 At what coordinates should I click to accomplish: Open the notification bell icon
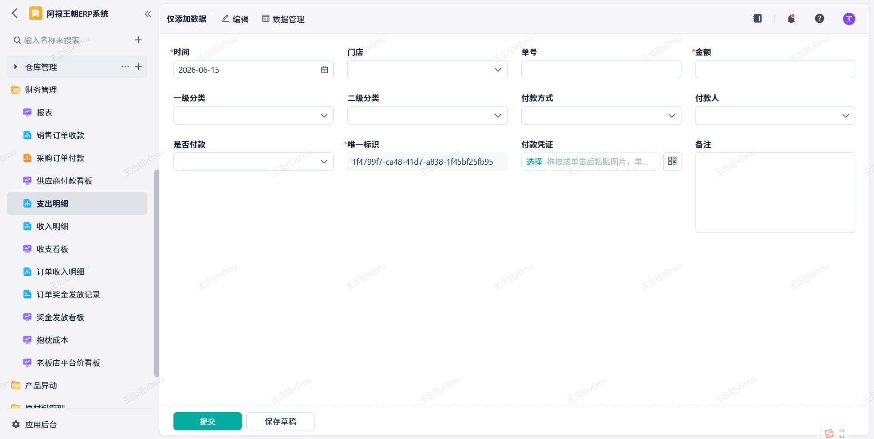point(791,19)
